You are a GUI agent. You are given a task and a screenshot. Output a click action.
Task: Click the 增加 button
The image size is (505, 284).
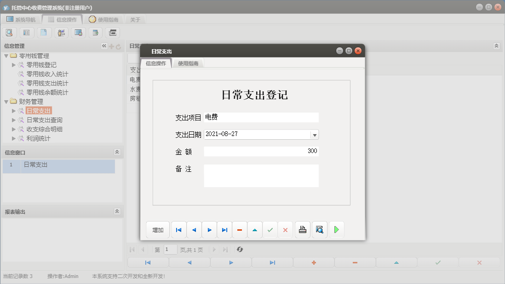pos(158,230)
